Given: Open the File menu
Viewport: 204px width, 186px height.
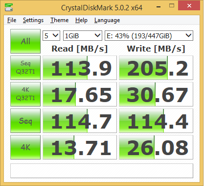Looking at the screenshot, I should click(12, 20).
